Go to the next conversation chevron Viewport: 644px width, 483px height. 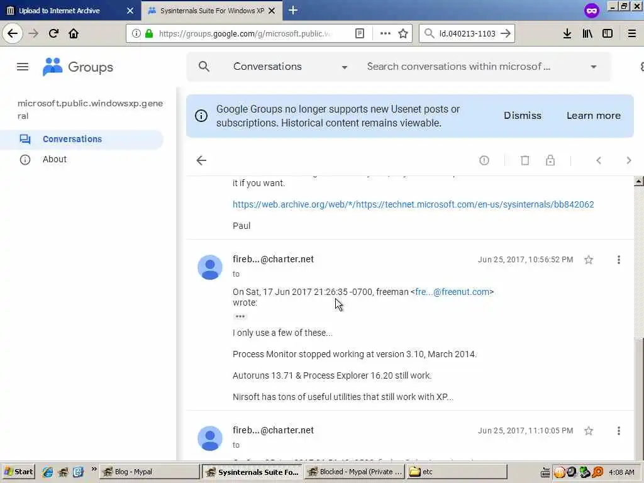(x=628, y=160)
